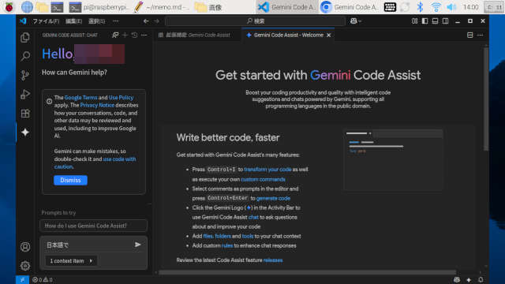Dismiss the terms notice

pos(70,180)
